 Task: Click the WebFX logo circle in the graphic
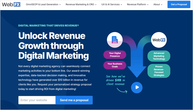pos(159,40)
